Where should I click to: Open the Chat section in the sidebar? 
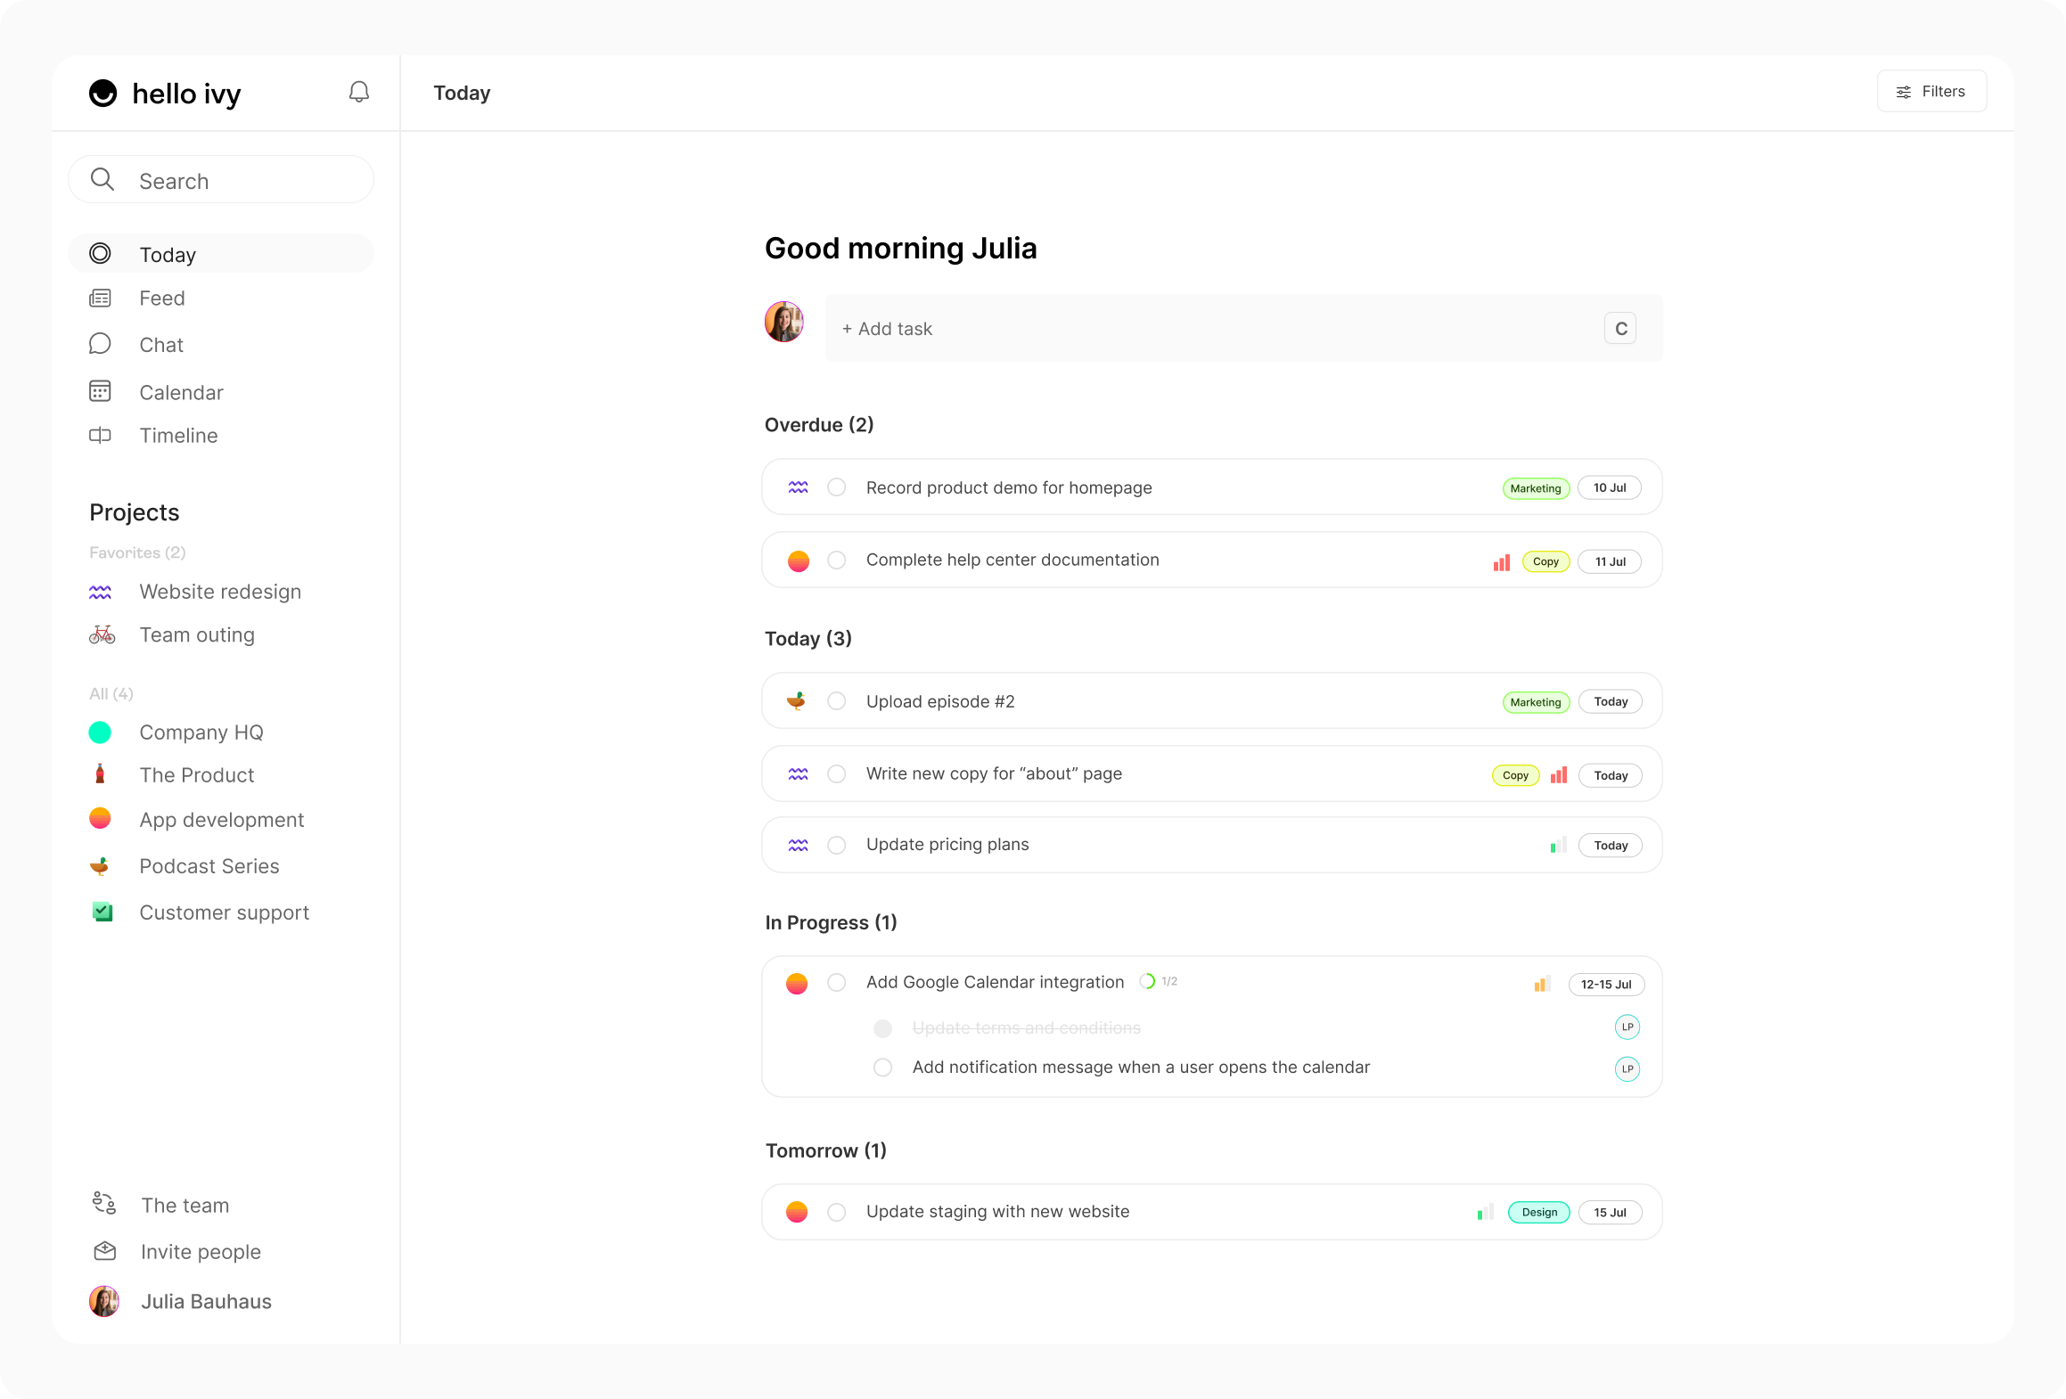(160, 346)
